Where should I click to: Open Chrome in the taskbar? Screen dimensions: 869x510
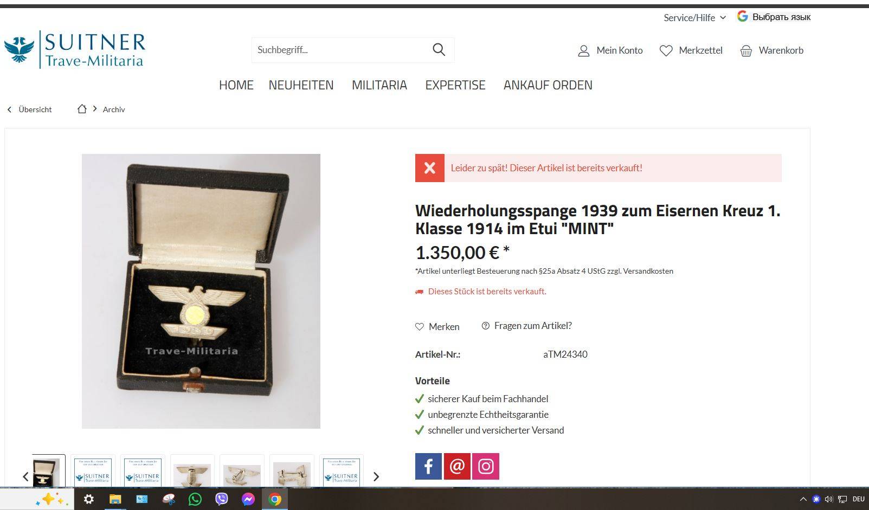tap(275, 499)
